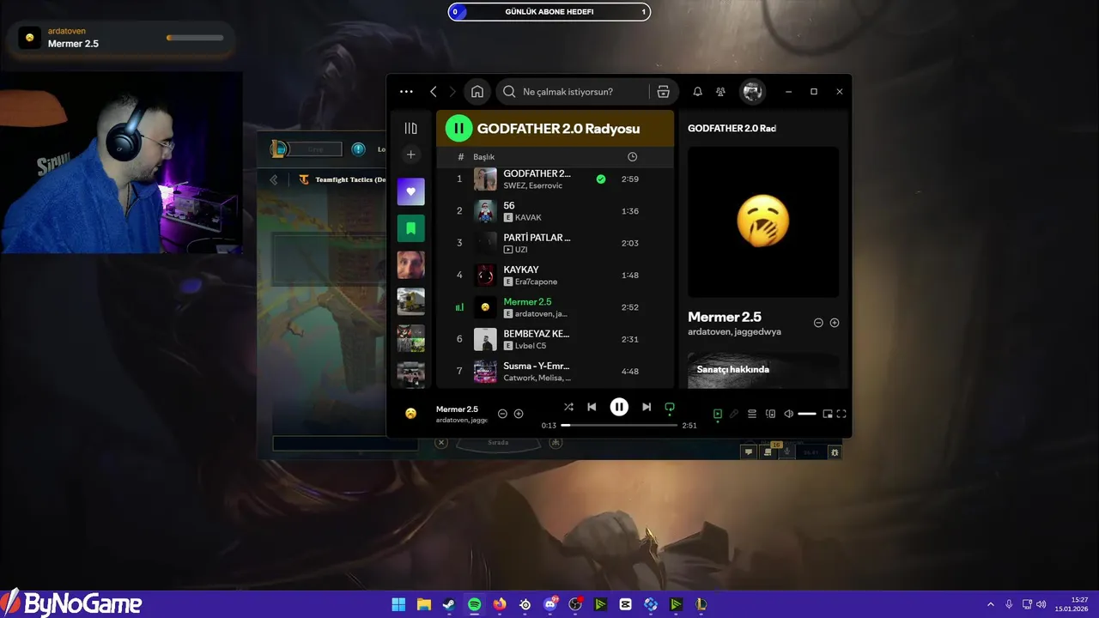Viewport: 1099px width, 618px height.
Task: Open Discord from taskbar
Action: pos(550,604)
